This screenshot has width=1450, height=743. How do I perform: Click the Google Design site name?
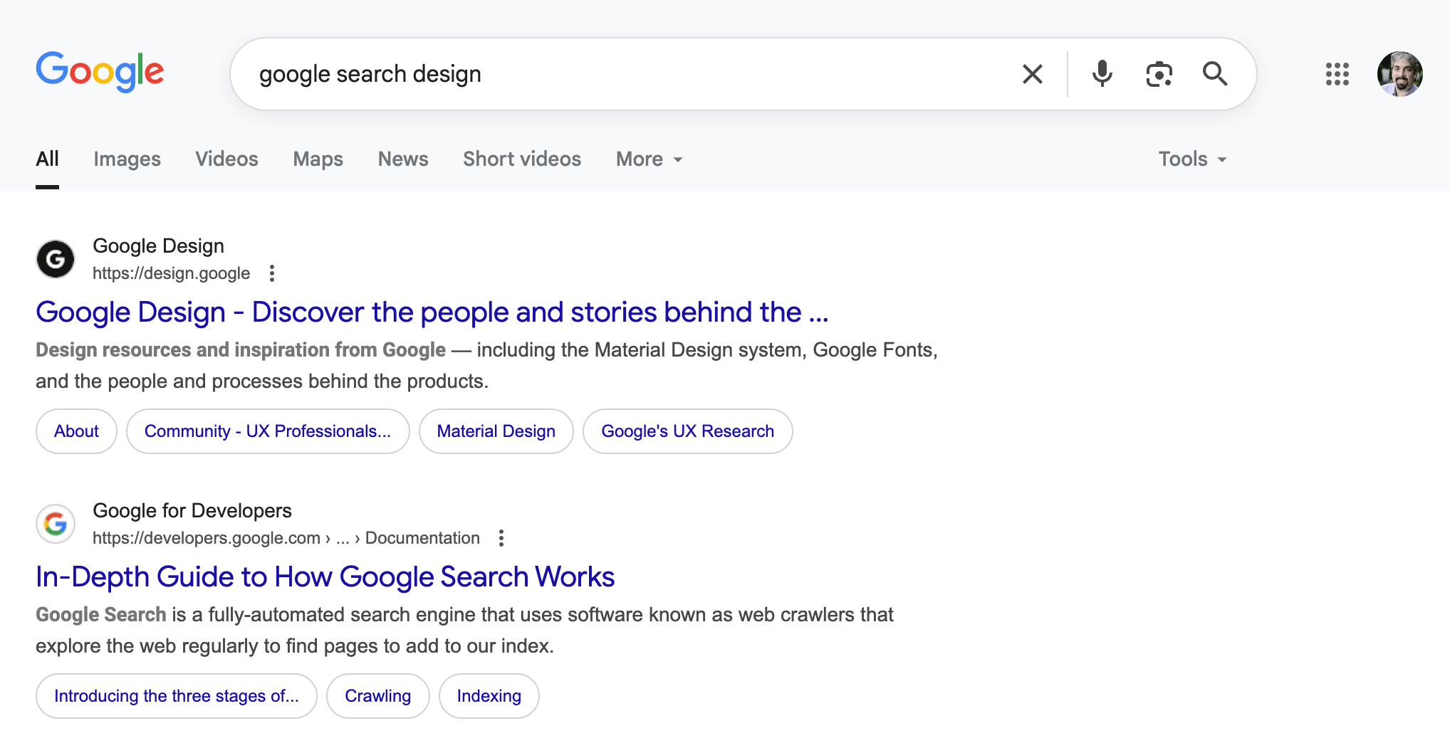pyautogui.click(x=158, y=246)
